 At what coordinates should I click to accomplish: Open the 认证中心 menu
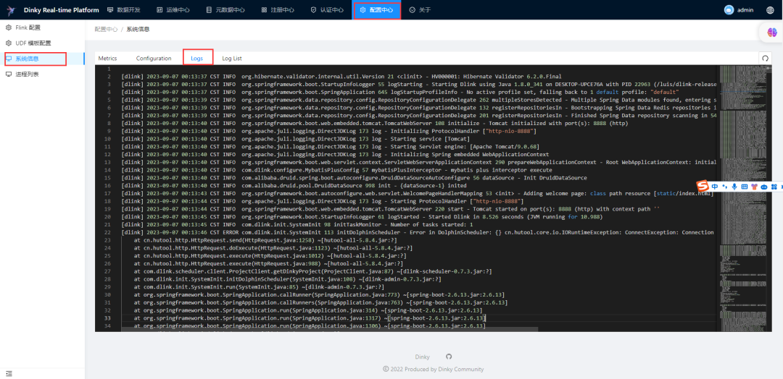326,9
